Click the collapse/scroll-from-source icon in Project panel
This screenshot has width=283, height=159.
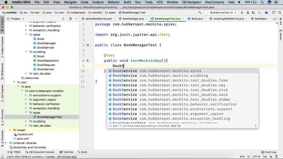[x=63, y=19]
